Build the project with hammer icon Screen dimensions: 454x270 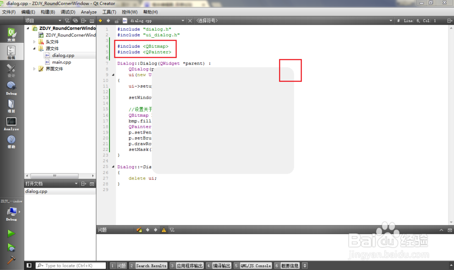click(11, 260)
